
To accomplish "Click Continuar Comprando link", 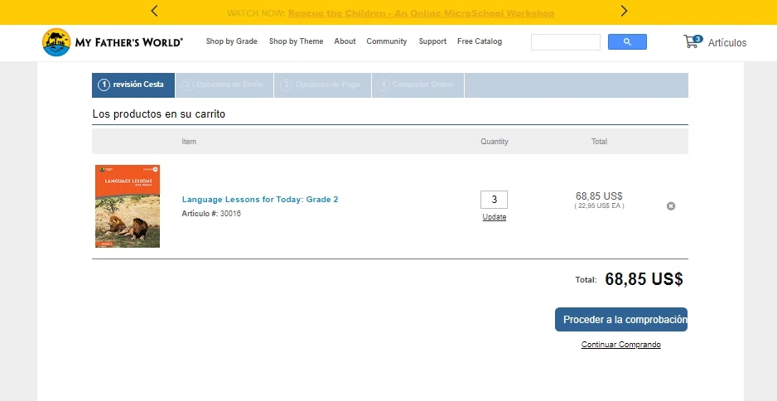I will point(621,345).
